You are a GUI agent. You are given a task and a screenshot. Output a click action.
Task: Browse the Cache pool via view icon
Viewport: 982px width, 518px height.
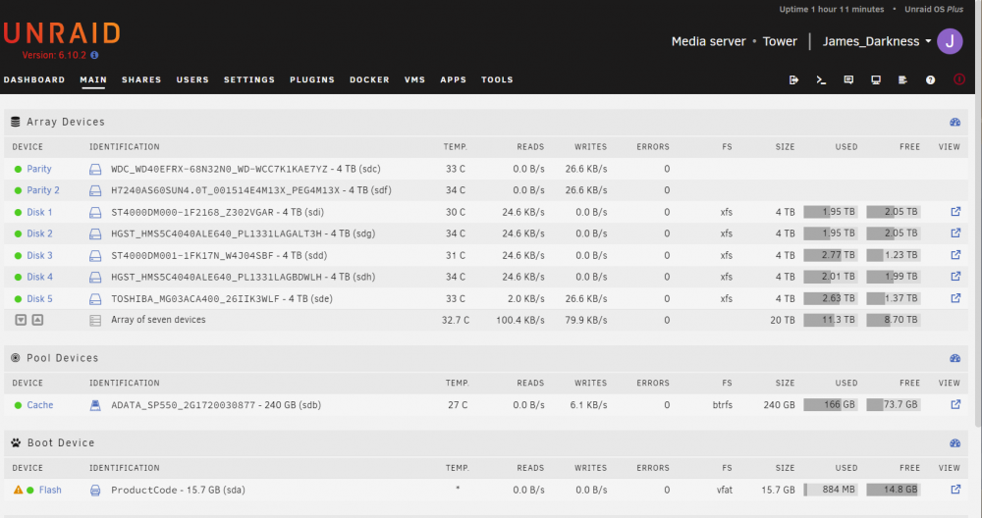pyautogui.click(x=955, y=404)
